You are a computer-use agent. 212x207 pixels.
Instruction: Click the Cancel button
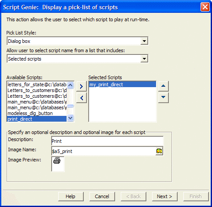pyautogui.click(x=102, y=196)
